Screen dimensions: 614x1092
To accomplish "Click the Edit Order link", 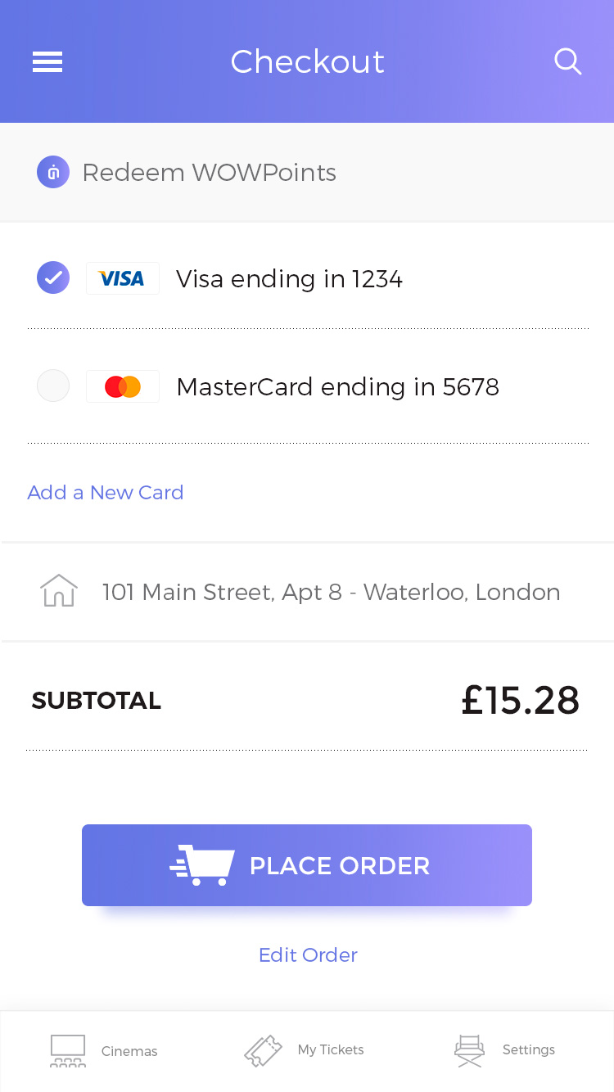I will click(308, 955).
